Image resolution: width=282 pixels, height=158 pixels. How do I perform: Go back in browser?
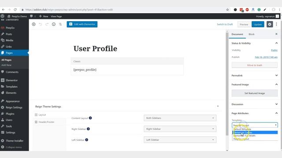point(3,10)
